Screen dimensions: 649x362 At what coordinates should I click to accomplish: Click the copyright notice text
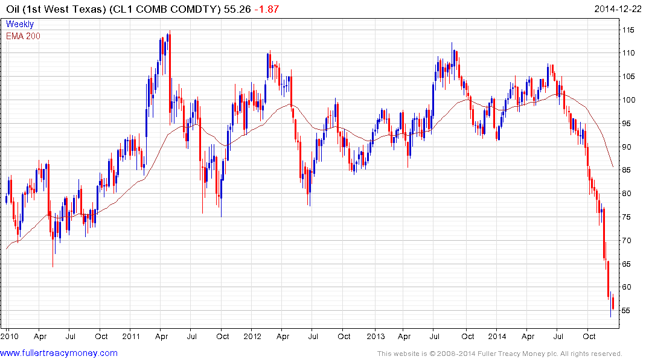(500, 354)
